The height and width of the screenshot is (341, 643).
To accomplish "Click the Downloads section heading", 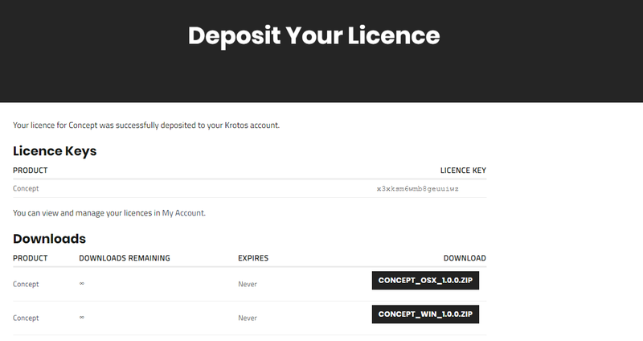I will (49, 239).
